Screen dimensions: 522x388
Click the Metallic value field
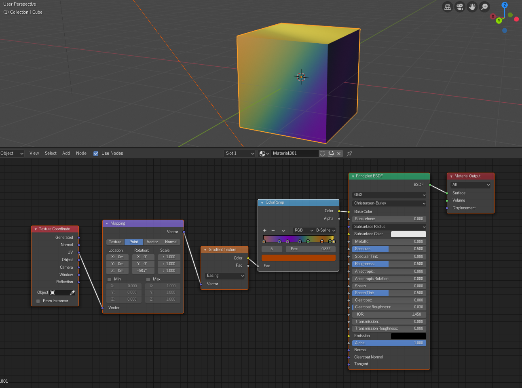pos(389,242)
